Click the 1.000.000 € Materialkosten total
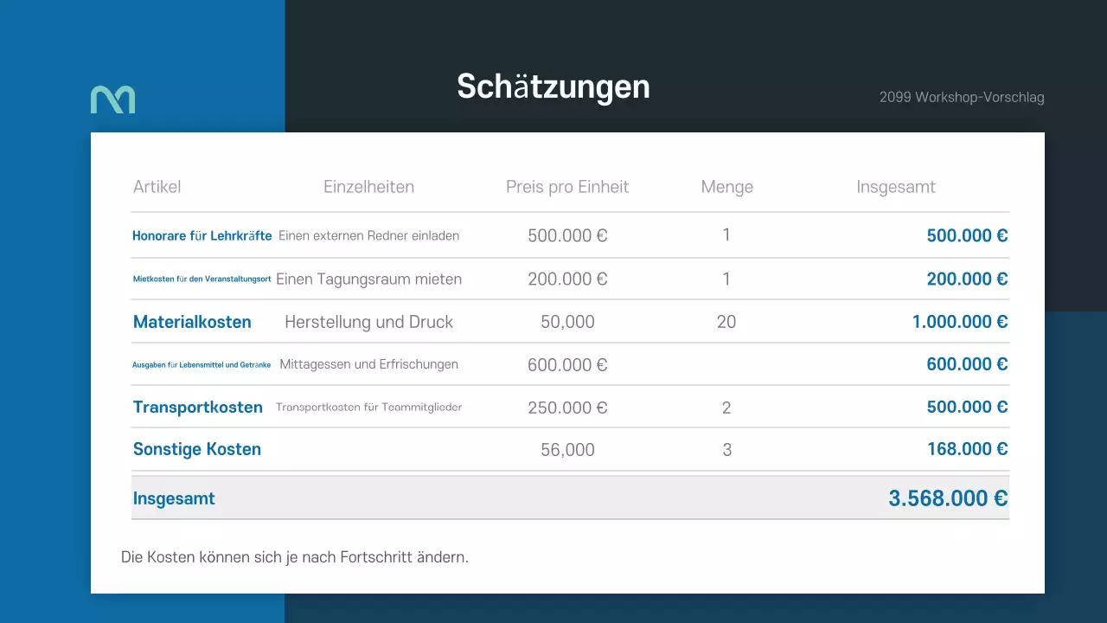This screenshot has height=623, width=1107. click(959, 322)
